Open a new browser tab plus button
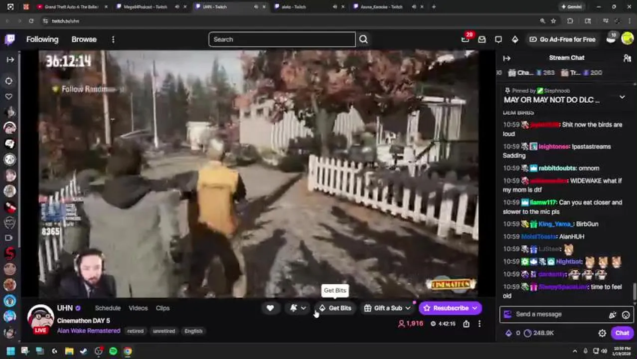The width and height of the screenshot is (637, 359). [x=434, y=6]
